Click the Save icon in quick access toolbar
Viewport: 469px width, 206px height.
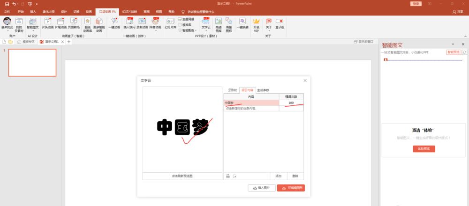click(x=7, y=4)
